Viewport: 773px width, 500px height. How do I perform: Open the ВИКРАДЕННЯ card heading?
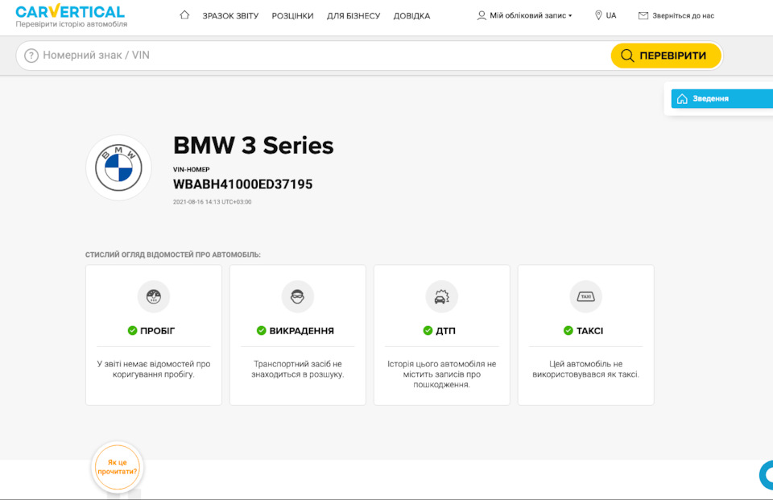tap(301, 331)
